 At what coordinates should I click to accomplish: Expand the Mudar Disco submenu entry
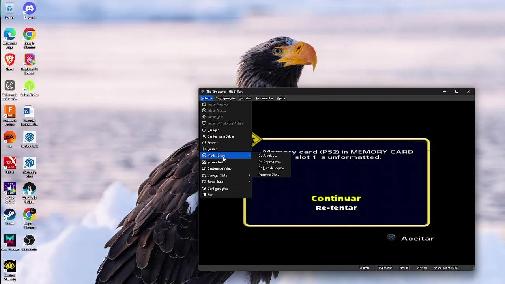(226, 155)
